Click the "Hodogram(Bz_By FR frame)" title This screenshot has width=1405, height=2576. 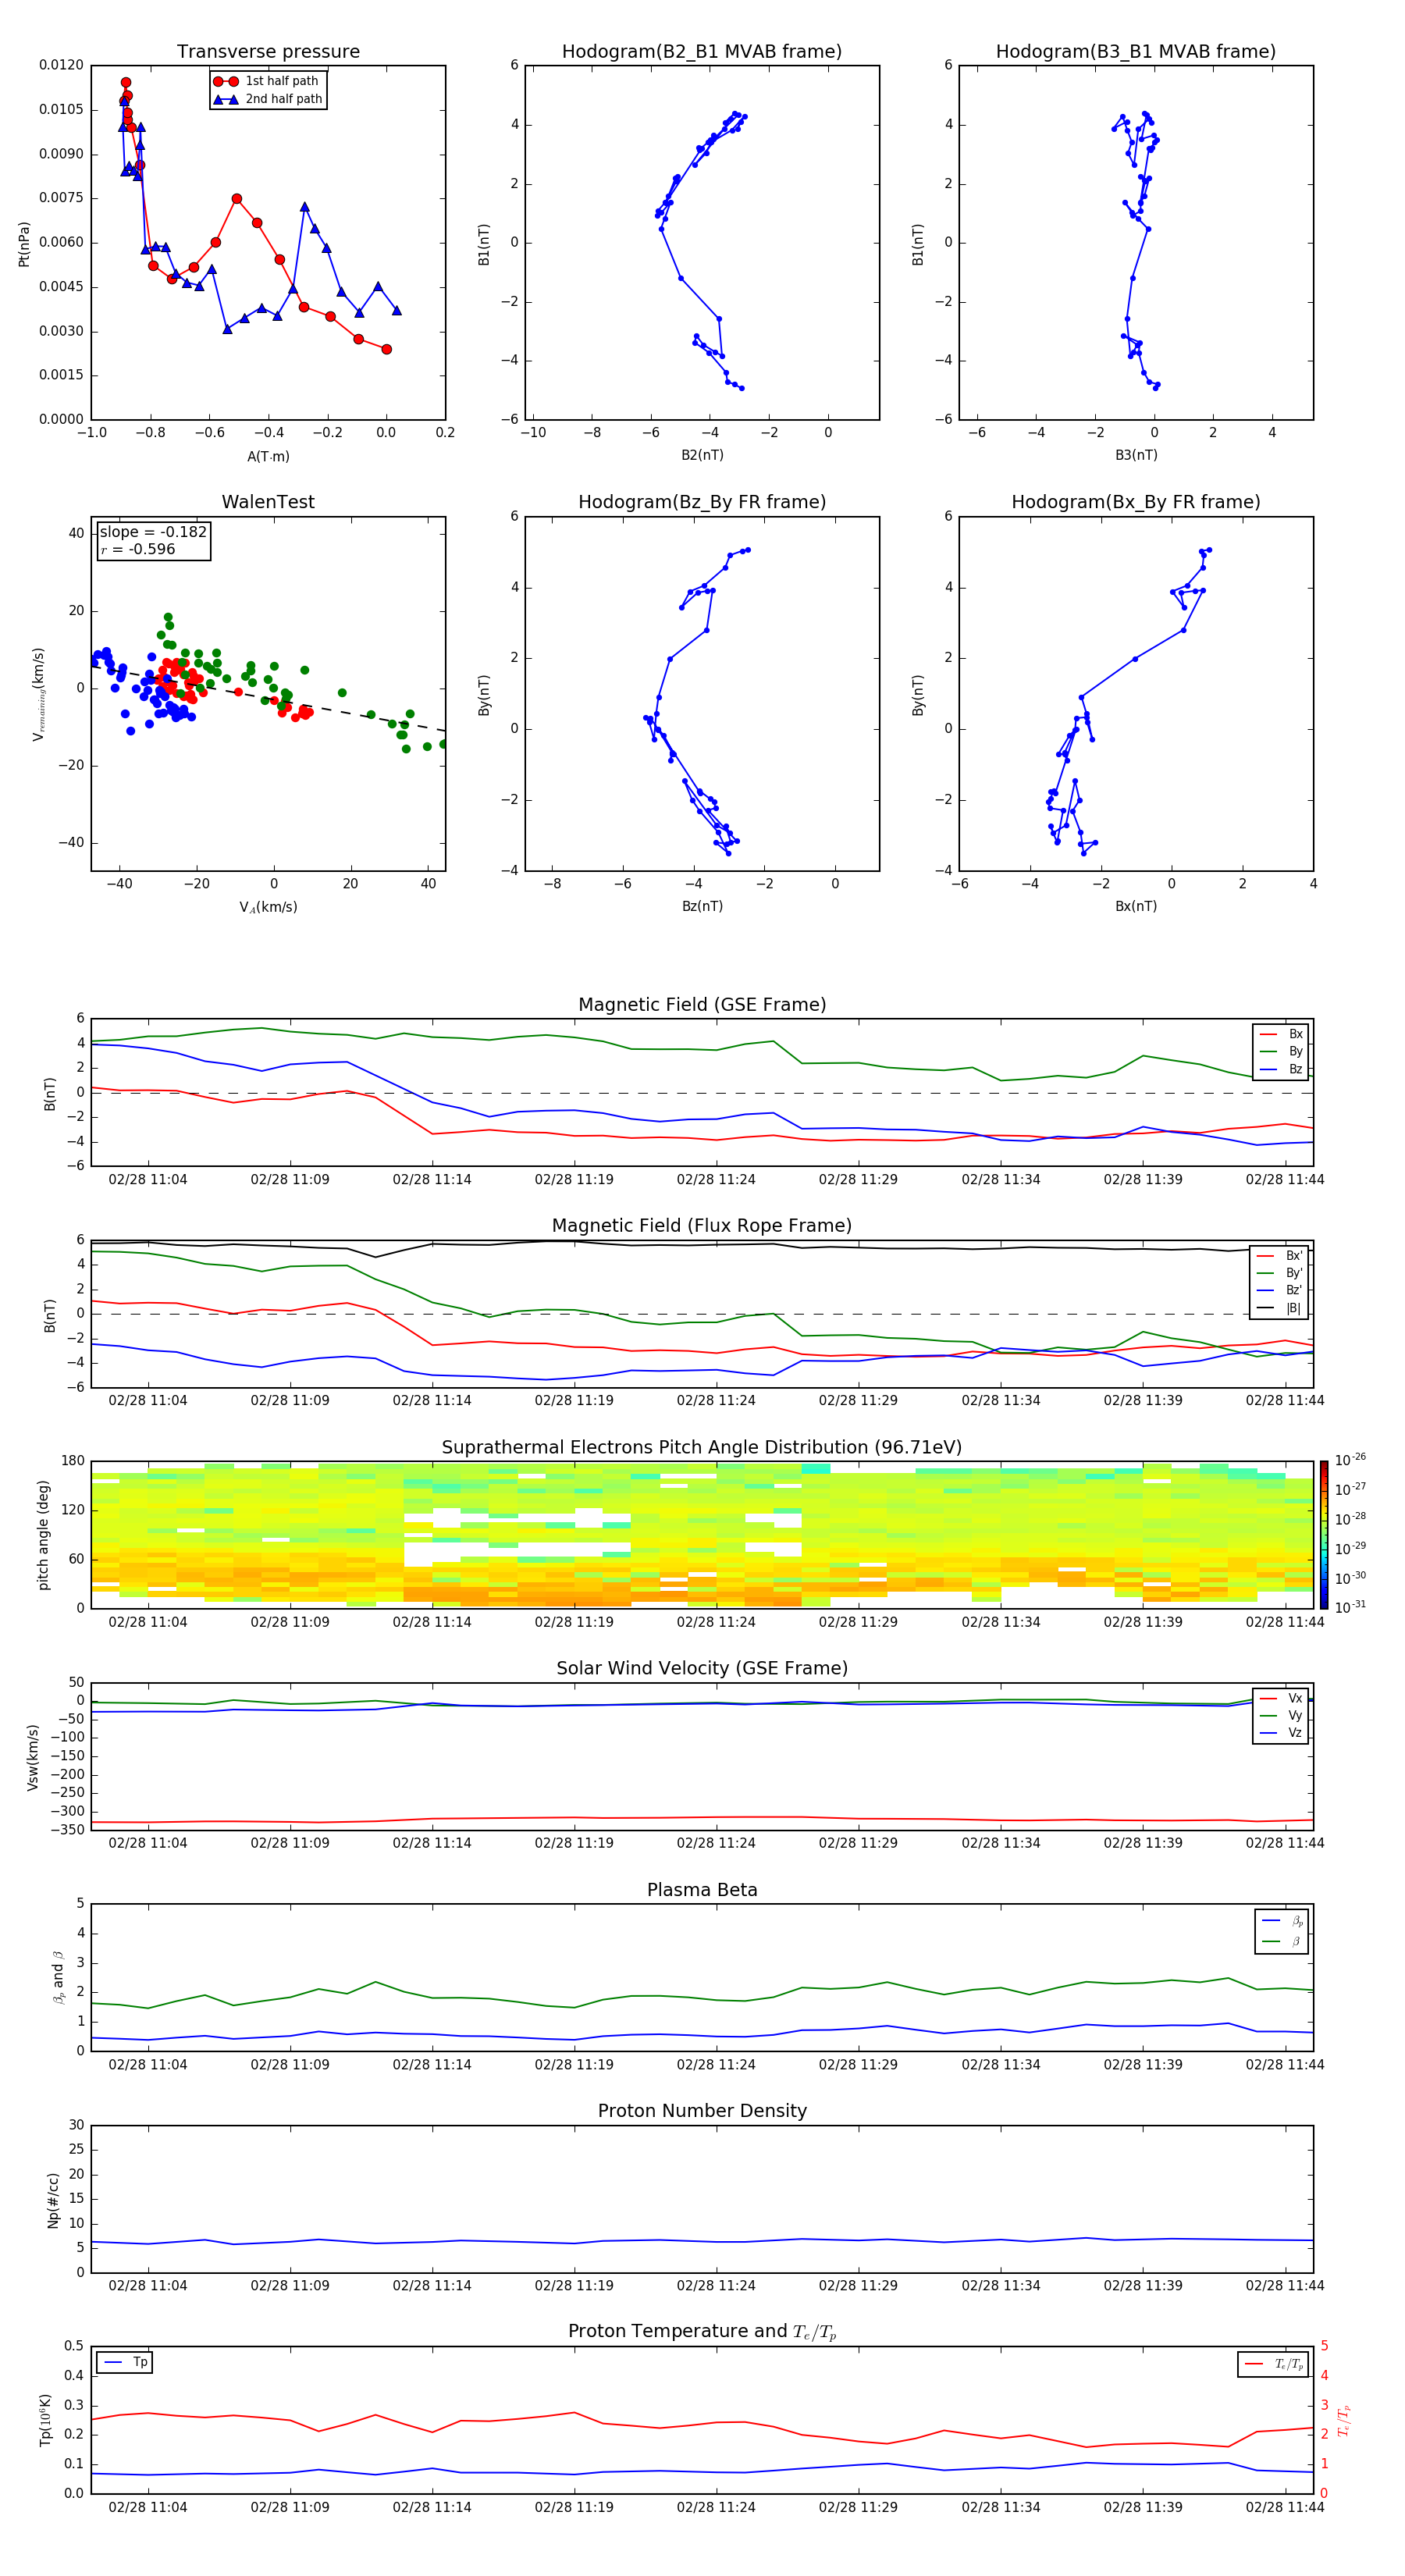coord(702,502)
